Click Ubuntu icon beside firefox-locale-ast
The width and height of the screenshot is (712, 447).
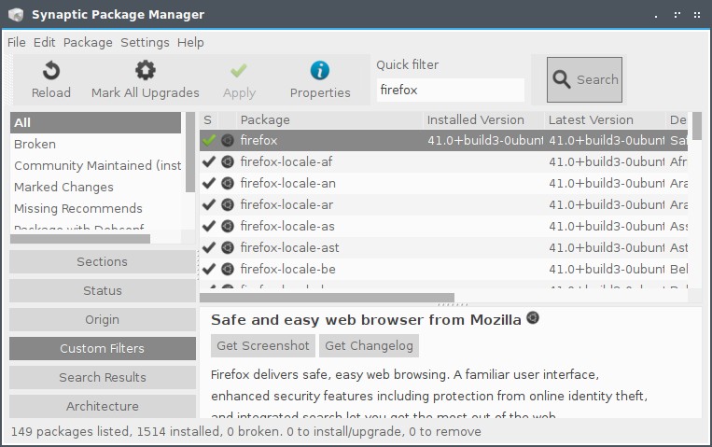pyautogui.click(x=228, y=247)
